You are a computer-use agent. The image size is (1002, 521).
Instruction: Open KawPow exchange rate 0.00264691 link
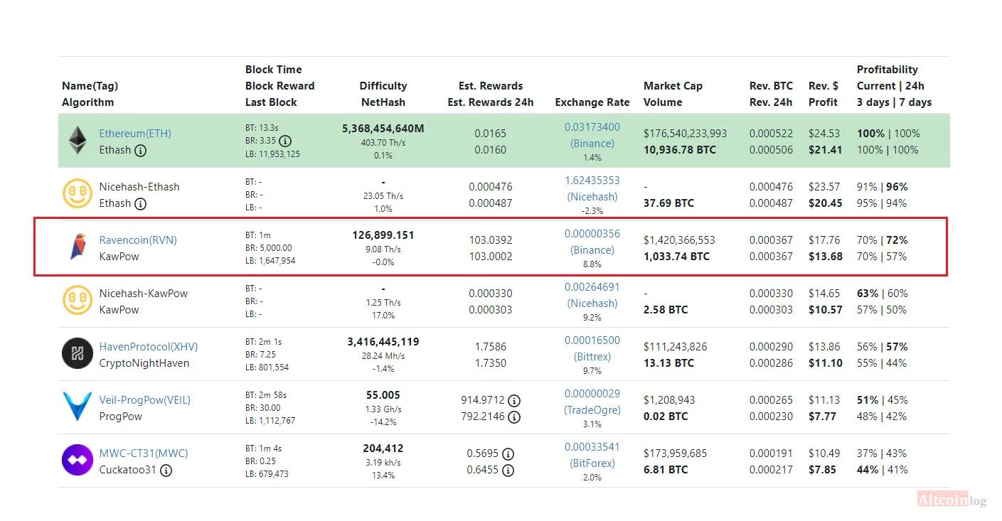[592, 287]
